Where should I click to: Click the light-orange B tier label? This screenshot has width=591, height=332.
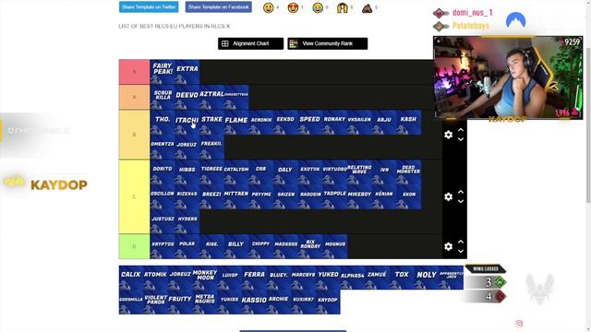coord(134,135)
